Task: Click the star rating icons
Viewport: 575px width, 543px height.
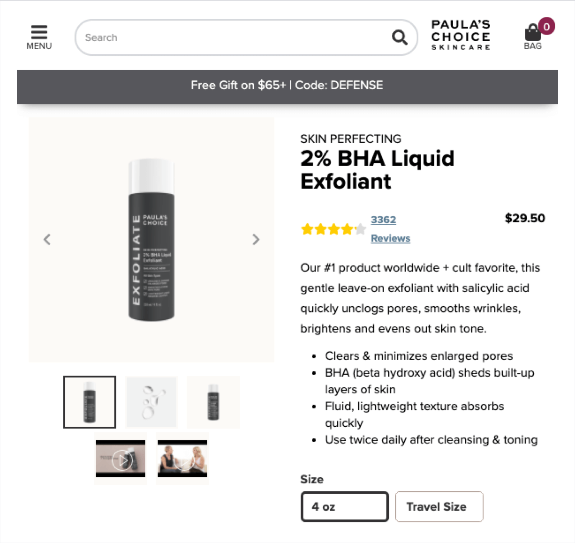Action: (333, 229)
